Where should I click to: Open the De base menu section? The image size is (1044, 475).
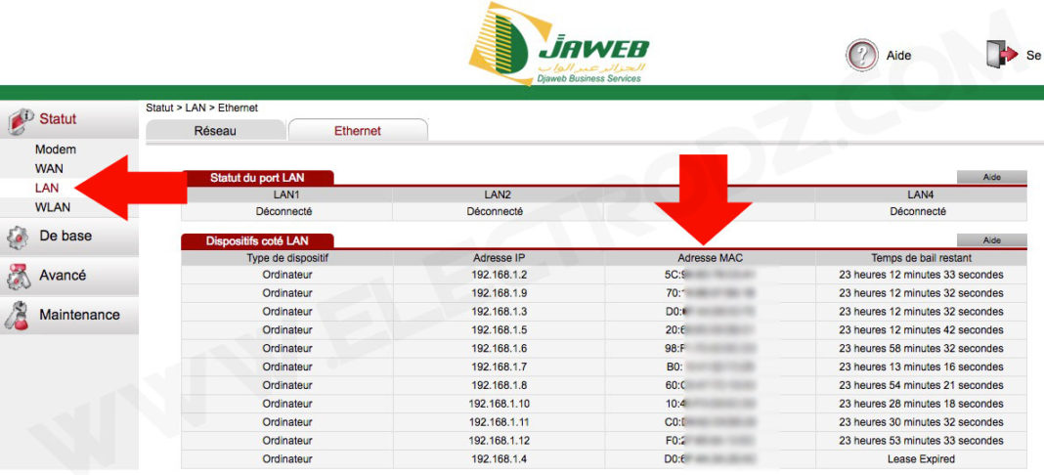[69, 237]
